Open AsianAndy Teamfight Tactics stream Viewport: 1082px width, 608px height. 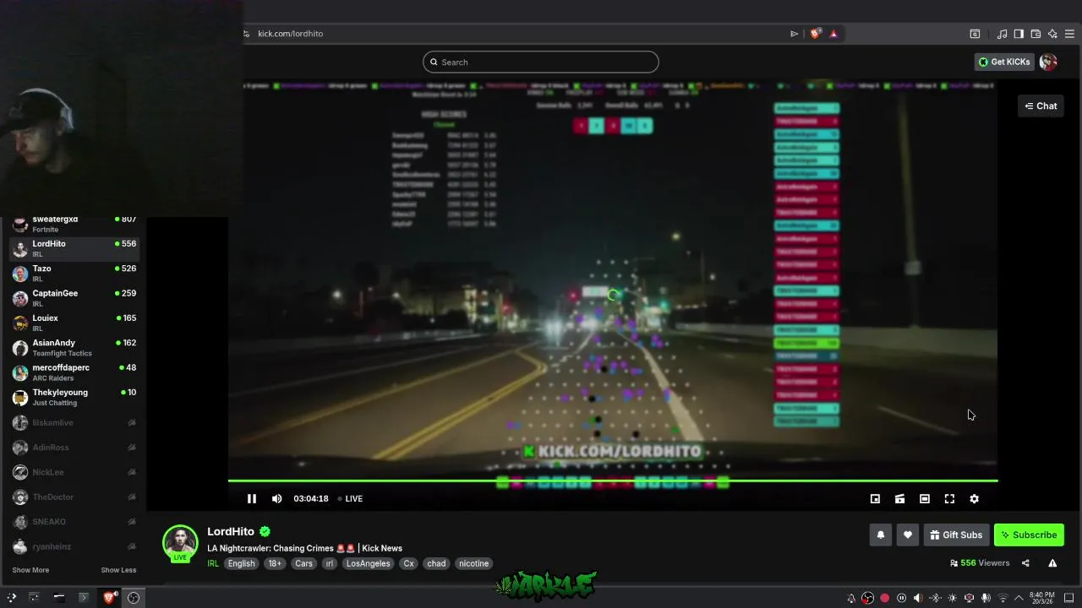pyautogui.click(x=74, y=347)
